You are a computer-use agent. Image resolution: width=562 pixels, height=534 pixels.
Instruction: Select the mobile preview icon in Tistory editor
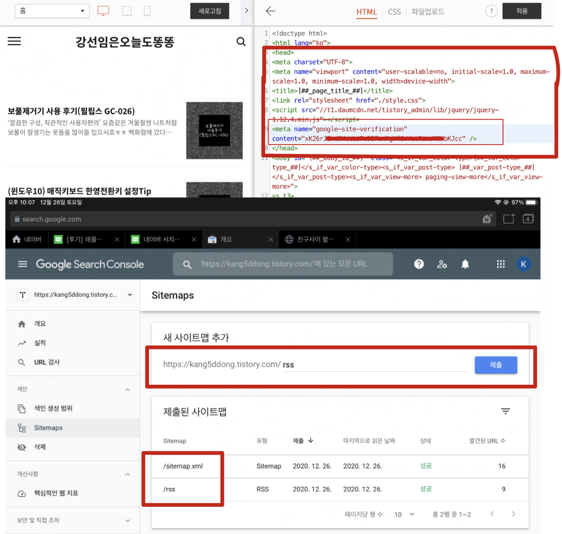147,11
